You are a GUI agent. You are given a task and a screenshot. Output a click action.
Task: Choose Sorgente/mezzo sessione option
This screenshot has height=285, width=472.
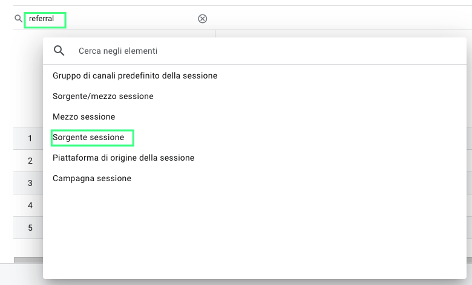(103, 96)
